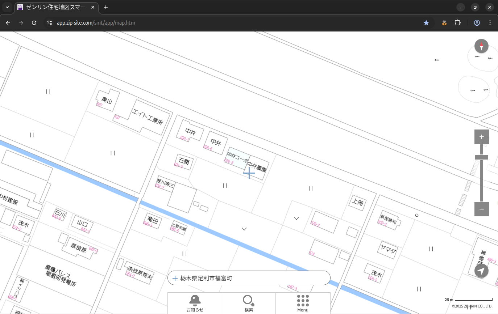Click the compass north-reset icon

coord(481,46)
